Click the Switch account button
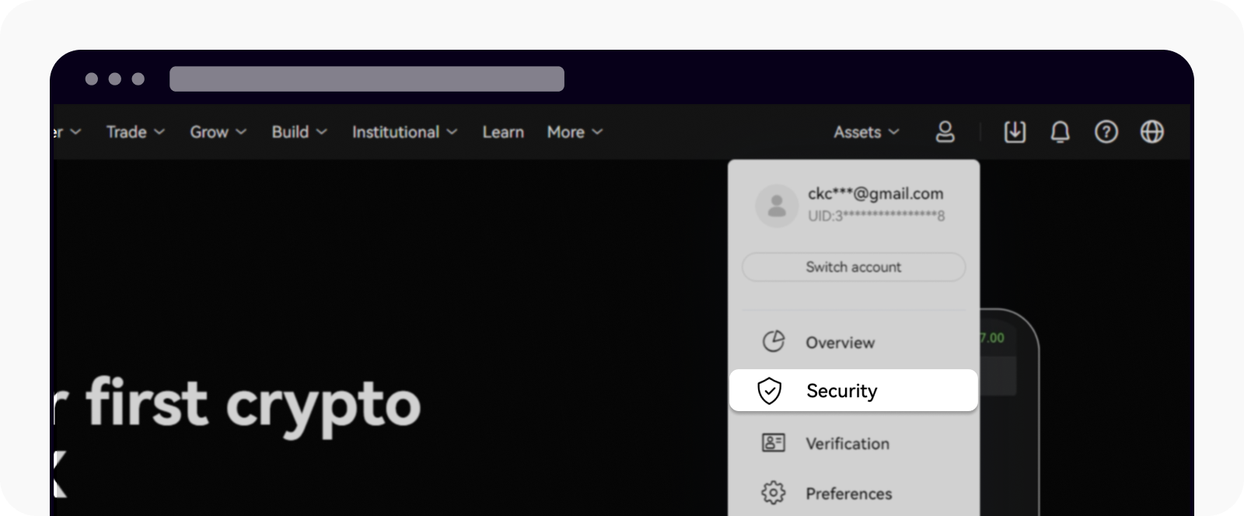1244x516 pixels. (854, 267)
